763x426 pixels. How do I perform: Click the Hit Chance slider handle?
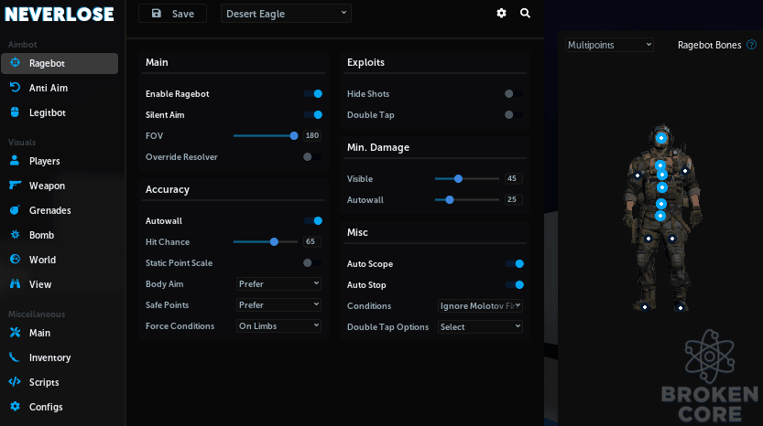[274, 241]
